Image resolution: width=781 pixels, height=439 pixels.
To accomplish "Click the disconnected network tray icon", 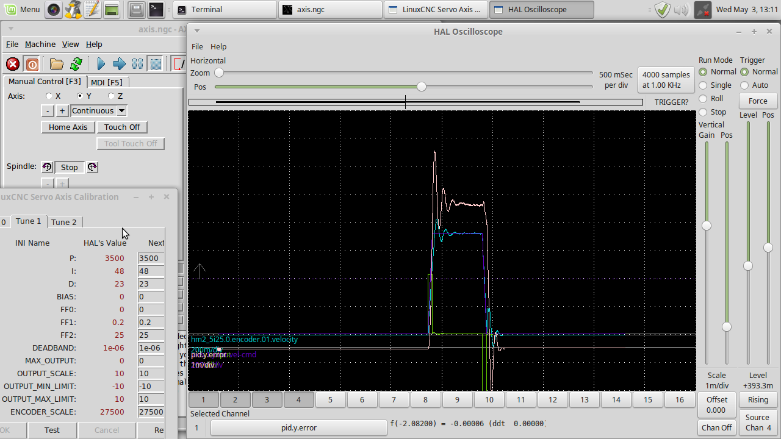I will click(703, 9).
